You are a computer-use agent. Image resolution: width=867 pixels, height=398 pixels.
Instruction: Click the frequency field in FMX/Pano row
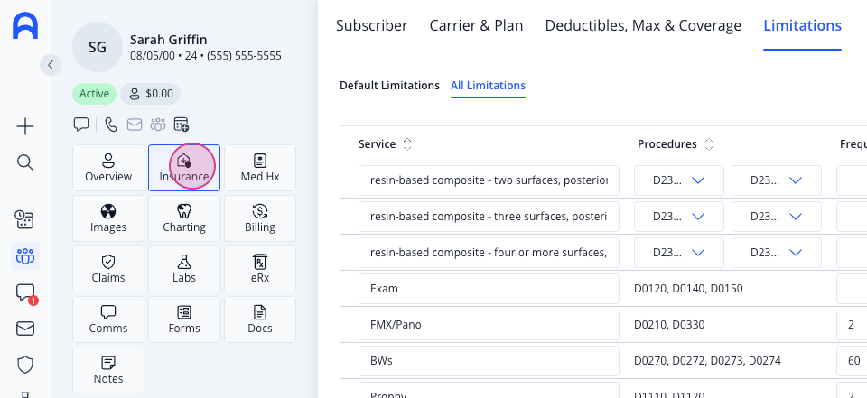(x=852, y=325)
